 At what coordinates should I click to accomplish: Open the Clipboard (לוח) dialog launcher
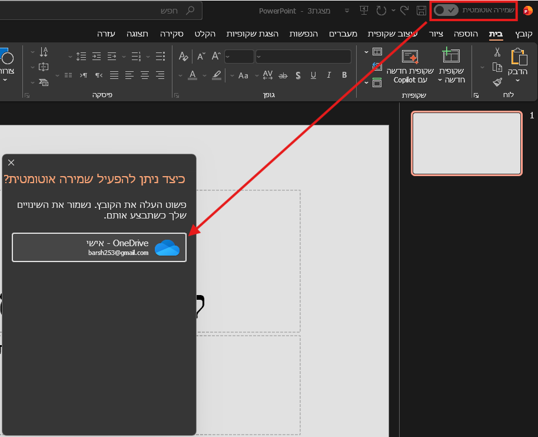coord(476,95)
